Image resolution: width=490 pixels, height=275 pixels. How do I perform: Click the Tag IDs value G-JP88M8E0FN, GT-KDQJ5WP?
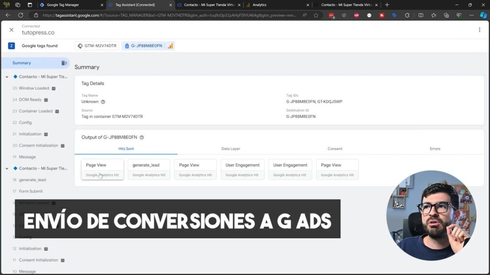[314, 102]
